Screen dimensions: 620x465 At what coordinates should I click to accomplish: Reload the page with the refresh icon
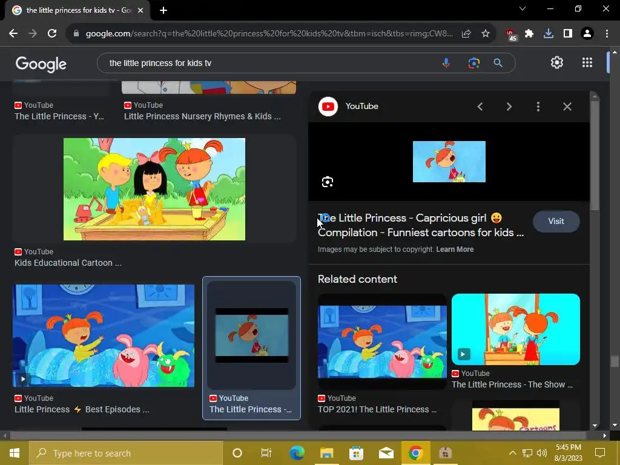(52, 34)
